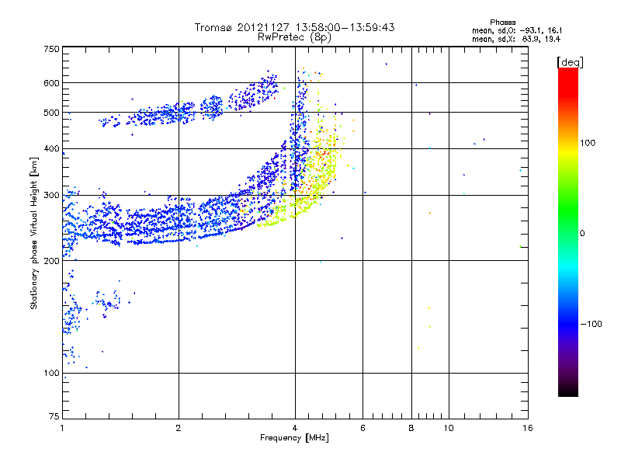
Task: Click the plot title 'Tromsø 20121127 13:58:00-13:59:43'
Action: (294, 27)
